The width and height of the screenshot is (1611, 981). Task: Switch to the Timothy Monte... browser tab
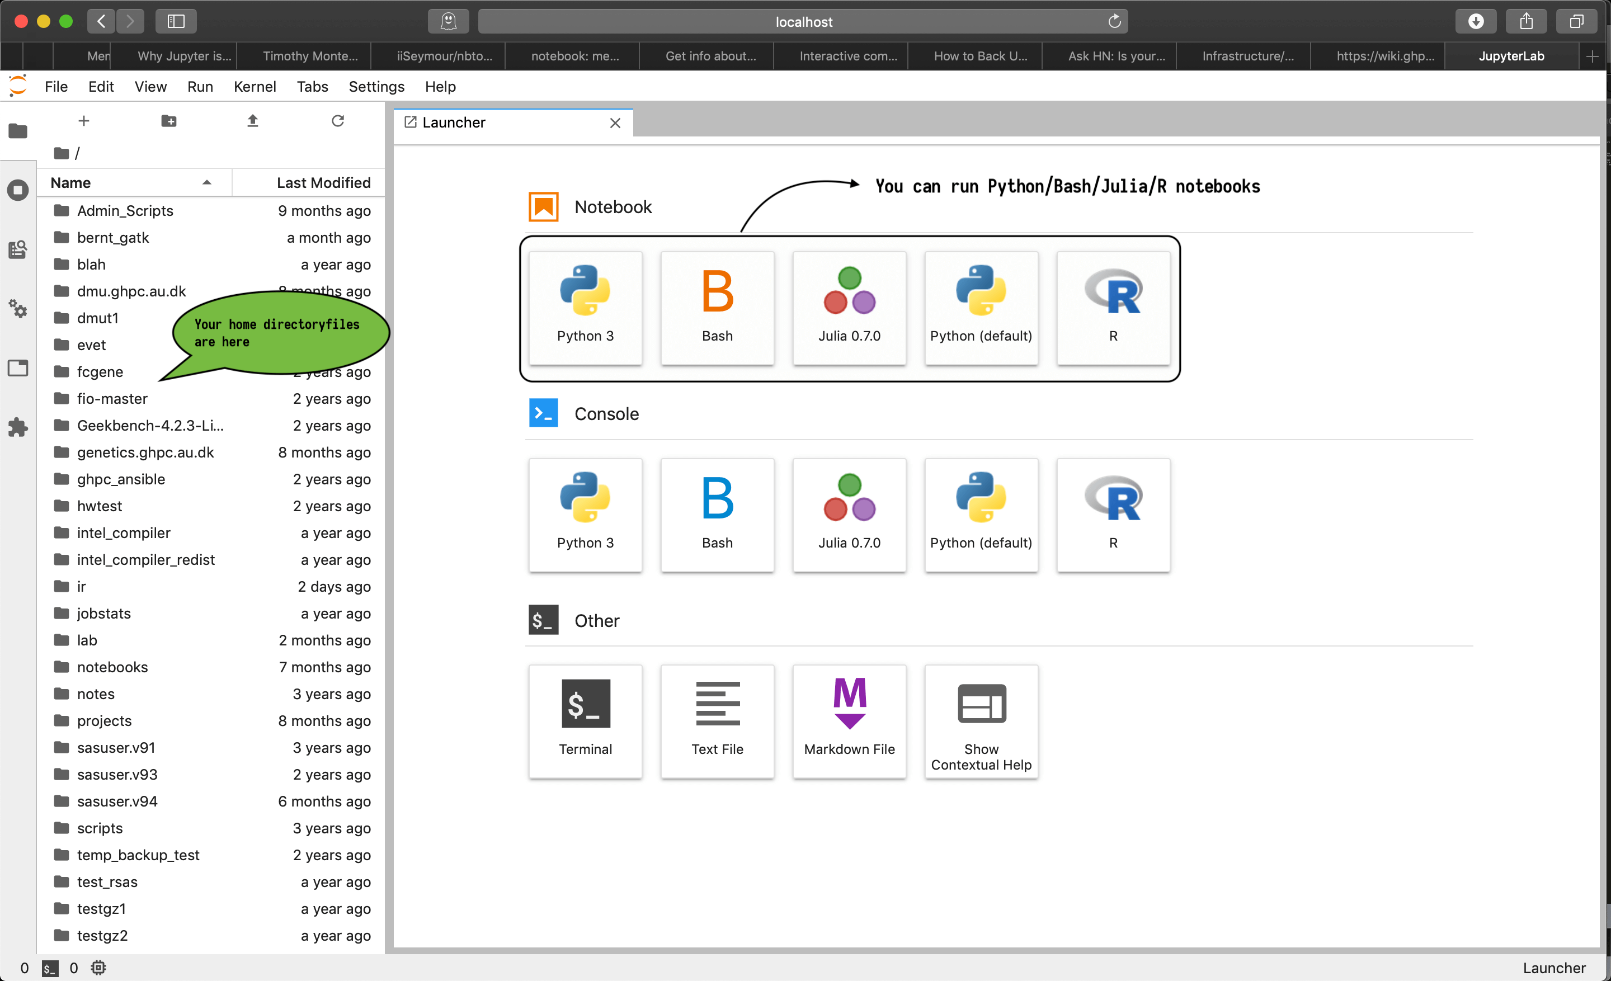[x=310, y=56]
